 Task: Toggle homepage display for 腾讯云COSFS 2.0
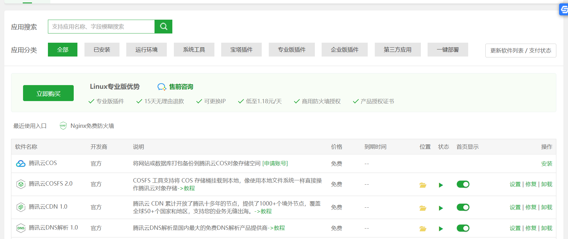pos(463,184)
